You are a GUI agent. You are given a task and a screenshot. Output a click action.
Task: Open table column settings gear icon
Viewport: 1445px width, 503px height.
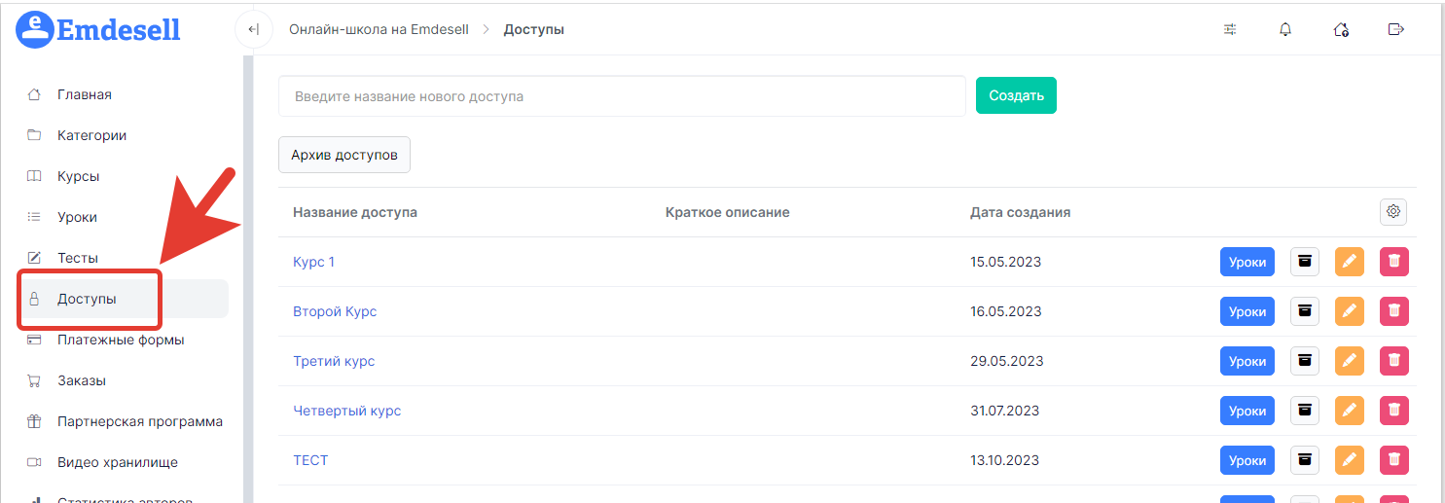pos(1393,211)
